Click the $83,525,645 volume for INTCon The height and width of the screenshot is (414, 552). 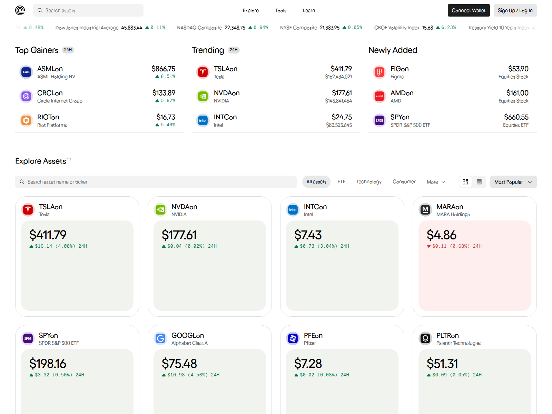pos(339,125)
